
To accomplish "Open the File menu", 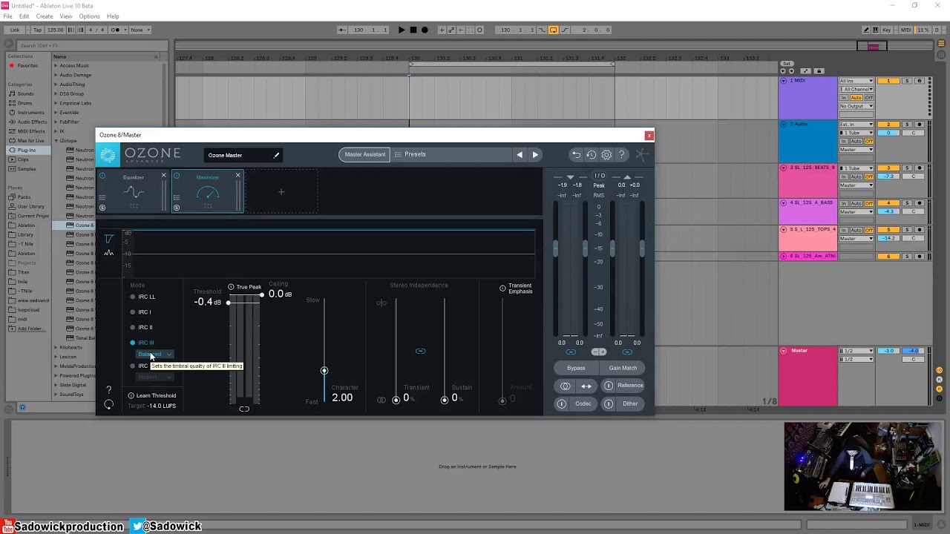I will coord(7,16).
